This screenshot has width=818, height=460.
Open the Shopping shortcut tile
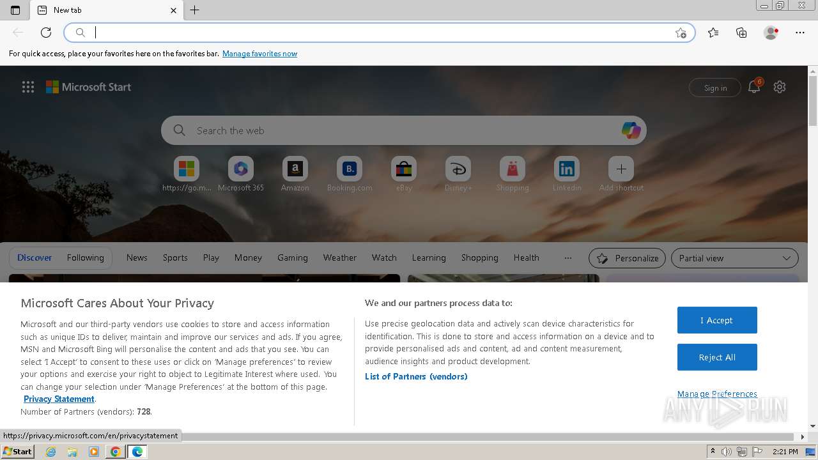[513, 174]
